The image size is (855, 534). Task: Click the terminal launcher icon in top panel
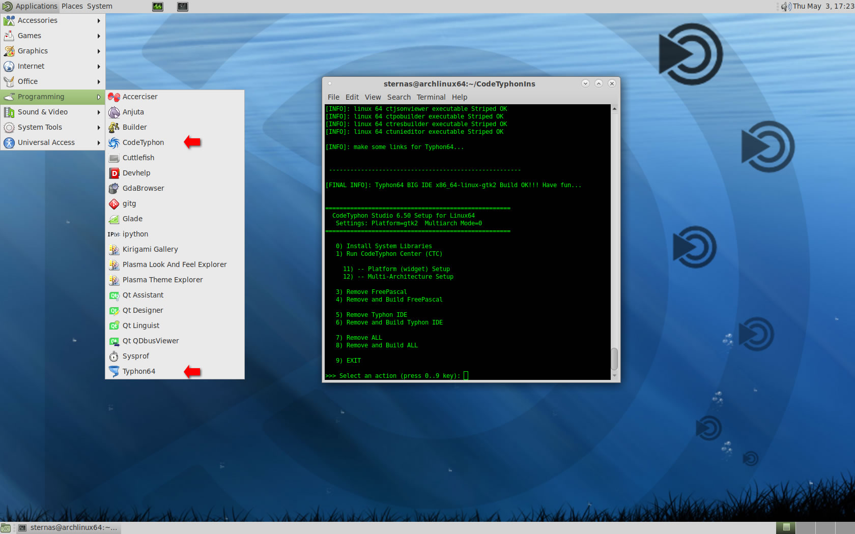183,7
